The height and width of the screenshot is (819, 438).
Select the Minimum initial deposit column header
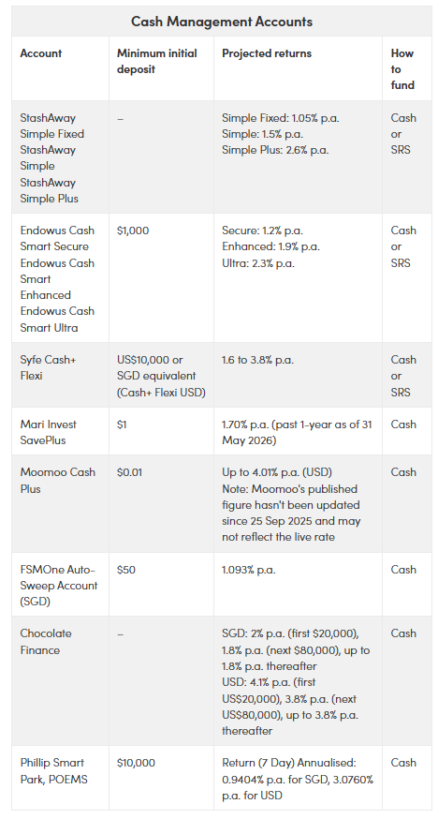coord(157,61)
